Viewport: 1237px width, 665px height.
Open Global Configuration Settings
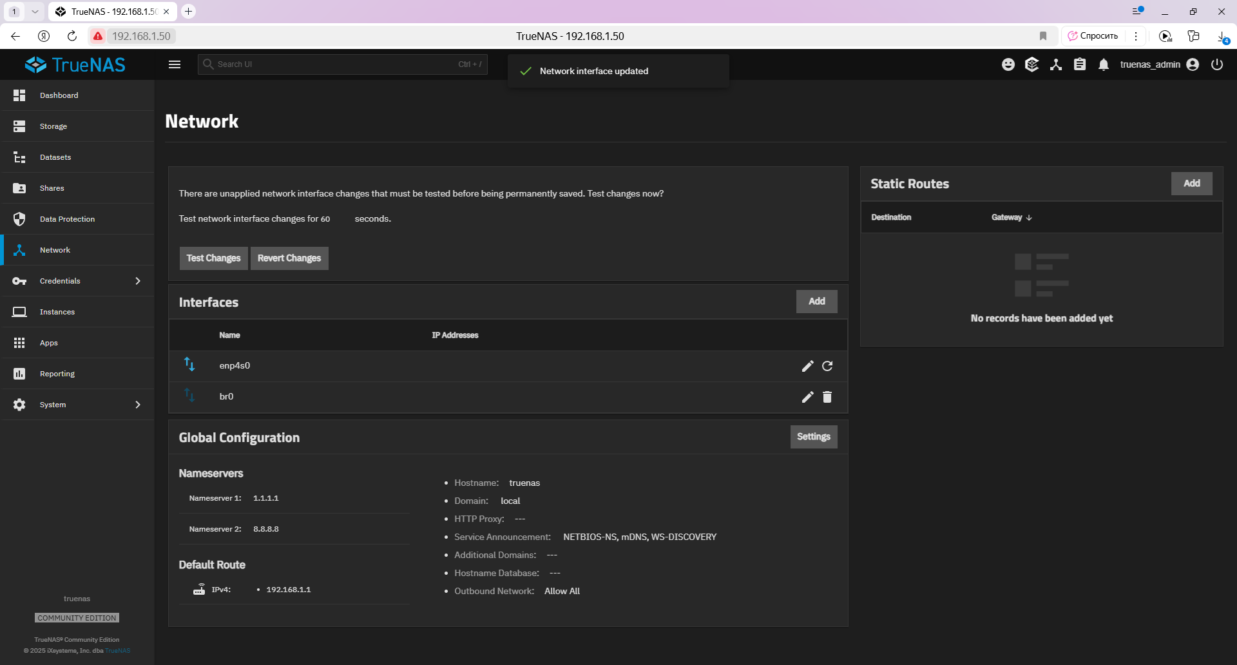click(x=814, y=437)
